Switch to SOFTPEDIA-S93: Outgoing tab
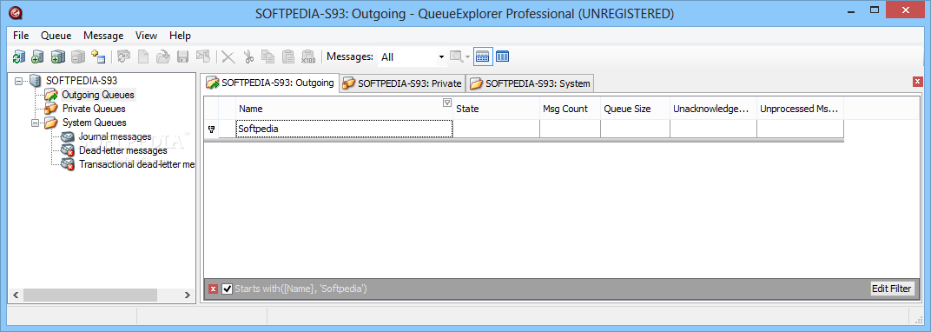 (x=270, y=83)
